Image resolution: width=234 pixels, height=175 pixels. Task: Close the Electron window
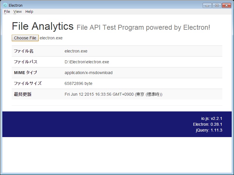[x=226, y=6]
